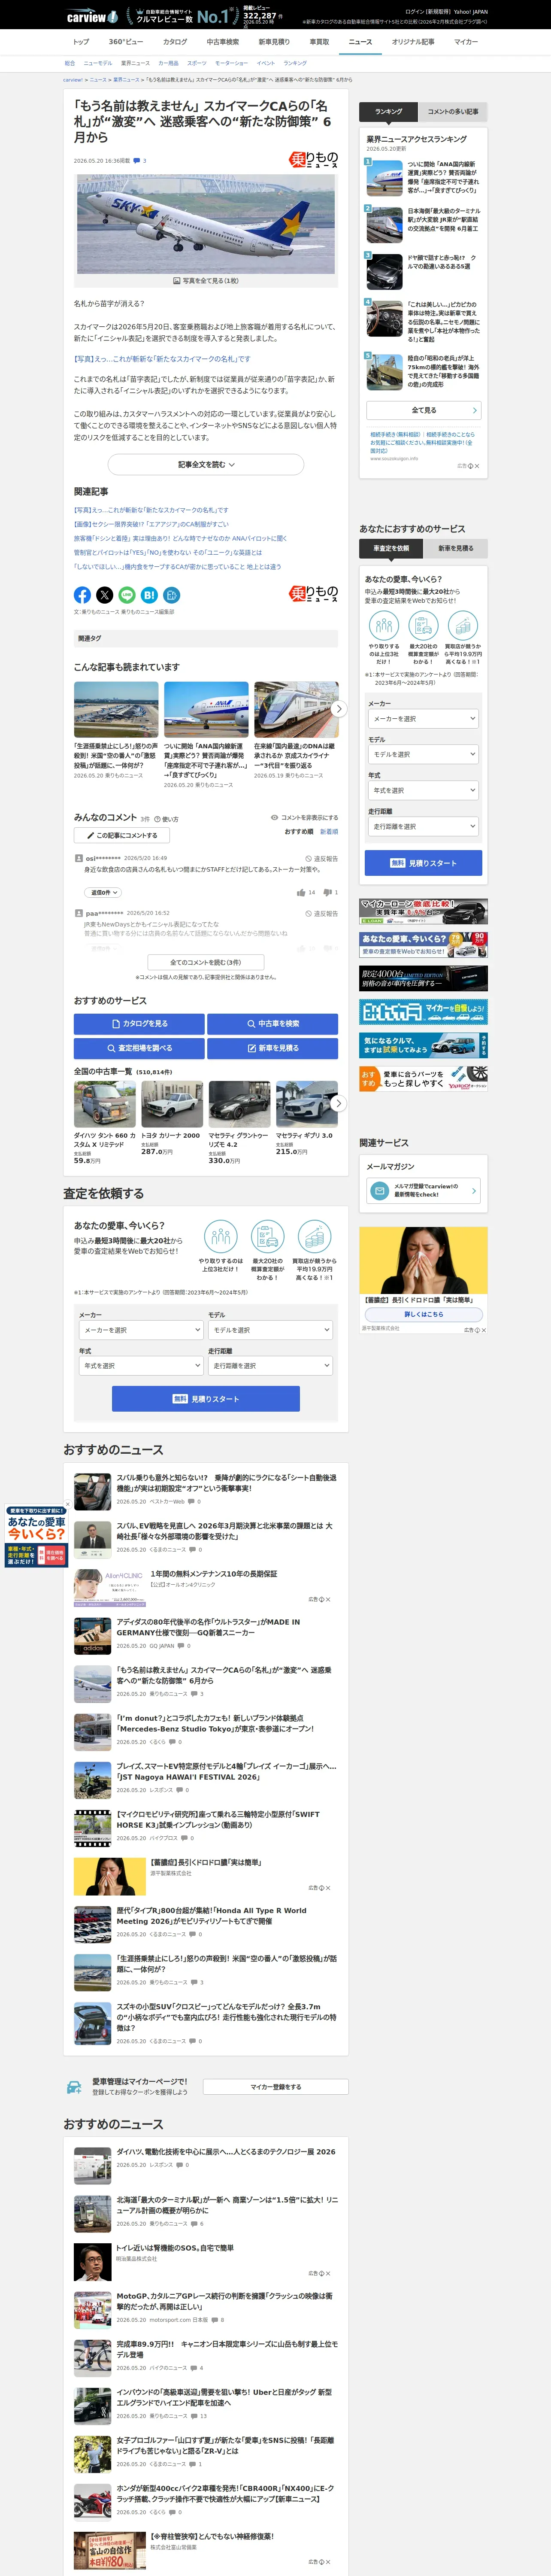Open the related link 管制官とパイロットは「YES」「NO」

[x=168, y=552]
